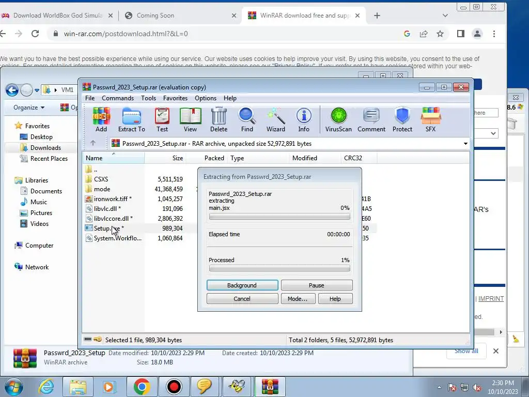Click the drive icon in the WinRAR status bar

tap(88, 339)
